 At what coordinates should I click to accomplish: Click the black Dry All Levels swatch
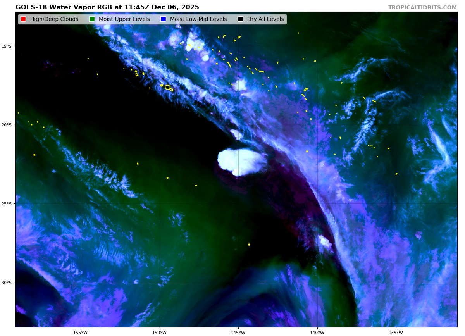(x=240, y=19)
